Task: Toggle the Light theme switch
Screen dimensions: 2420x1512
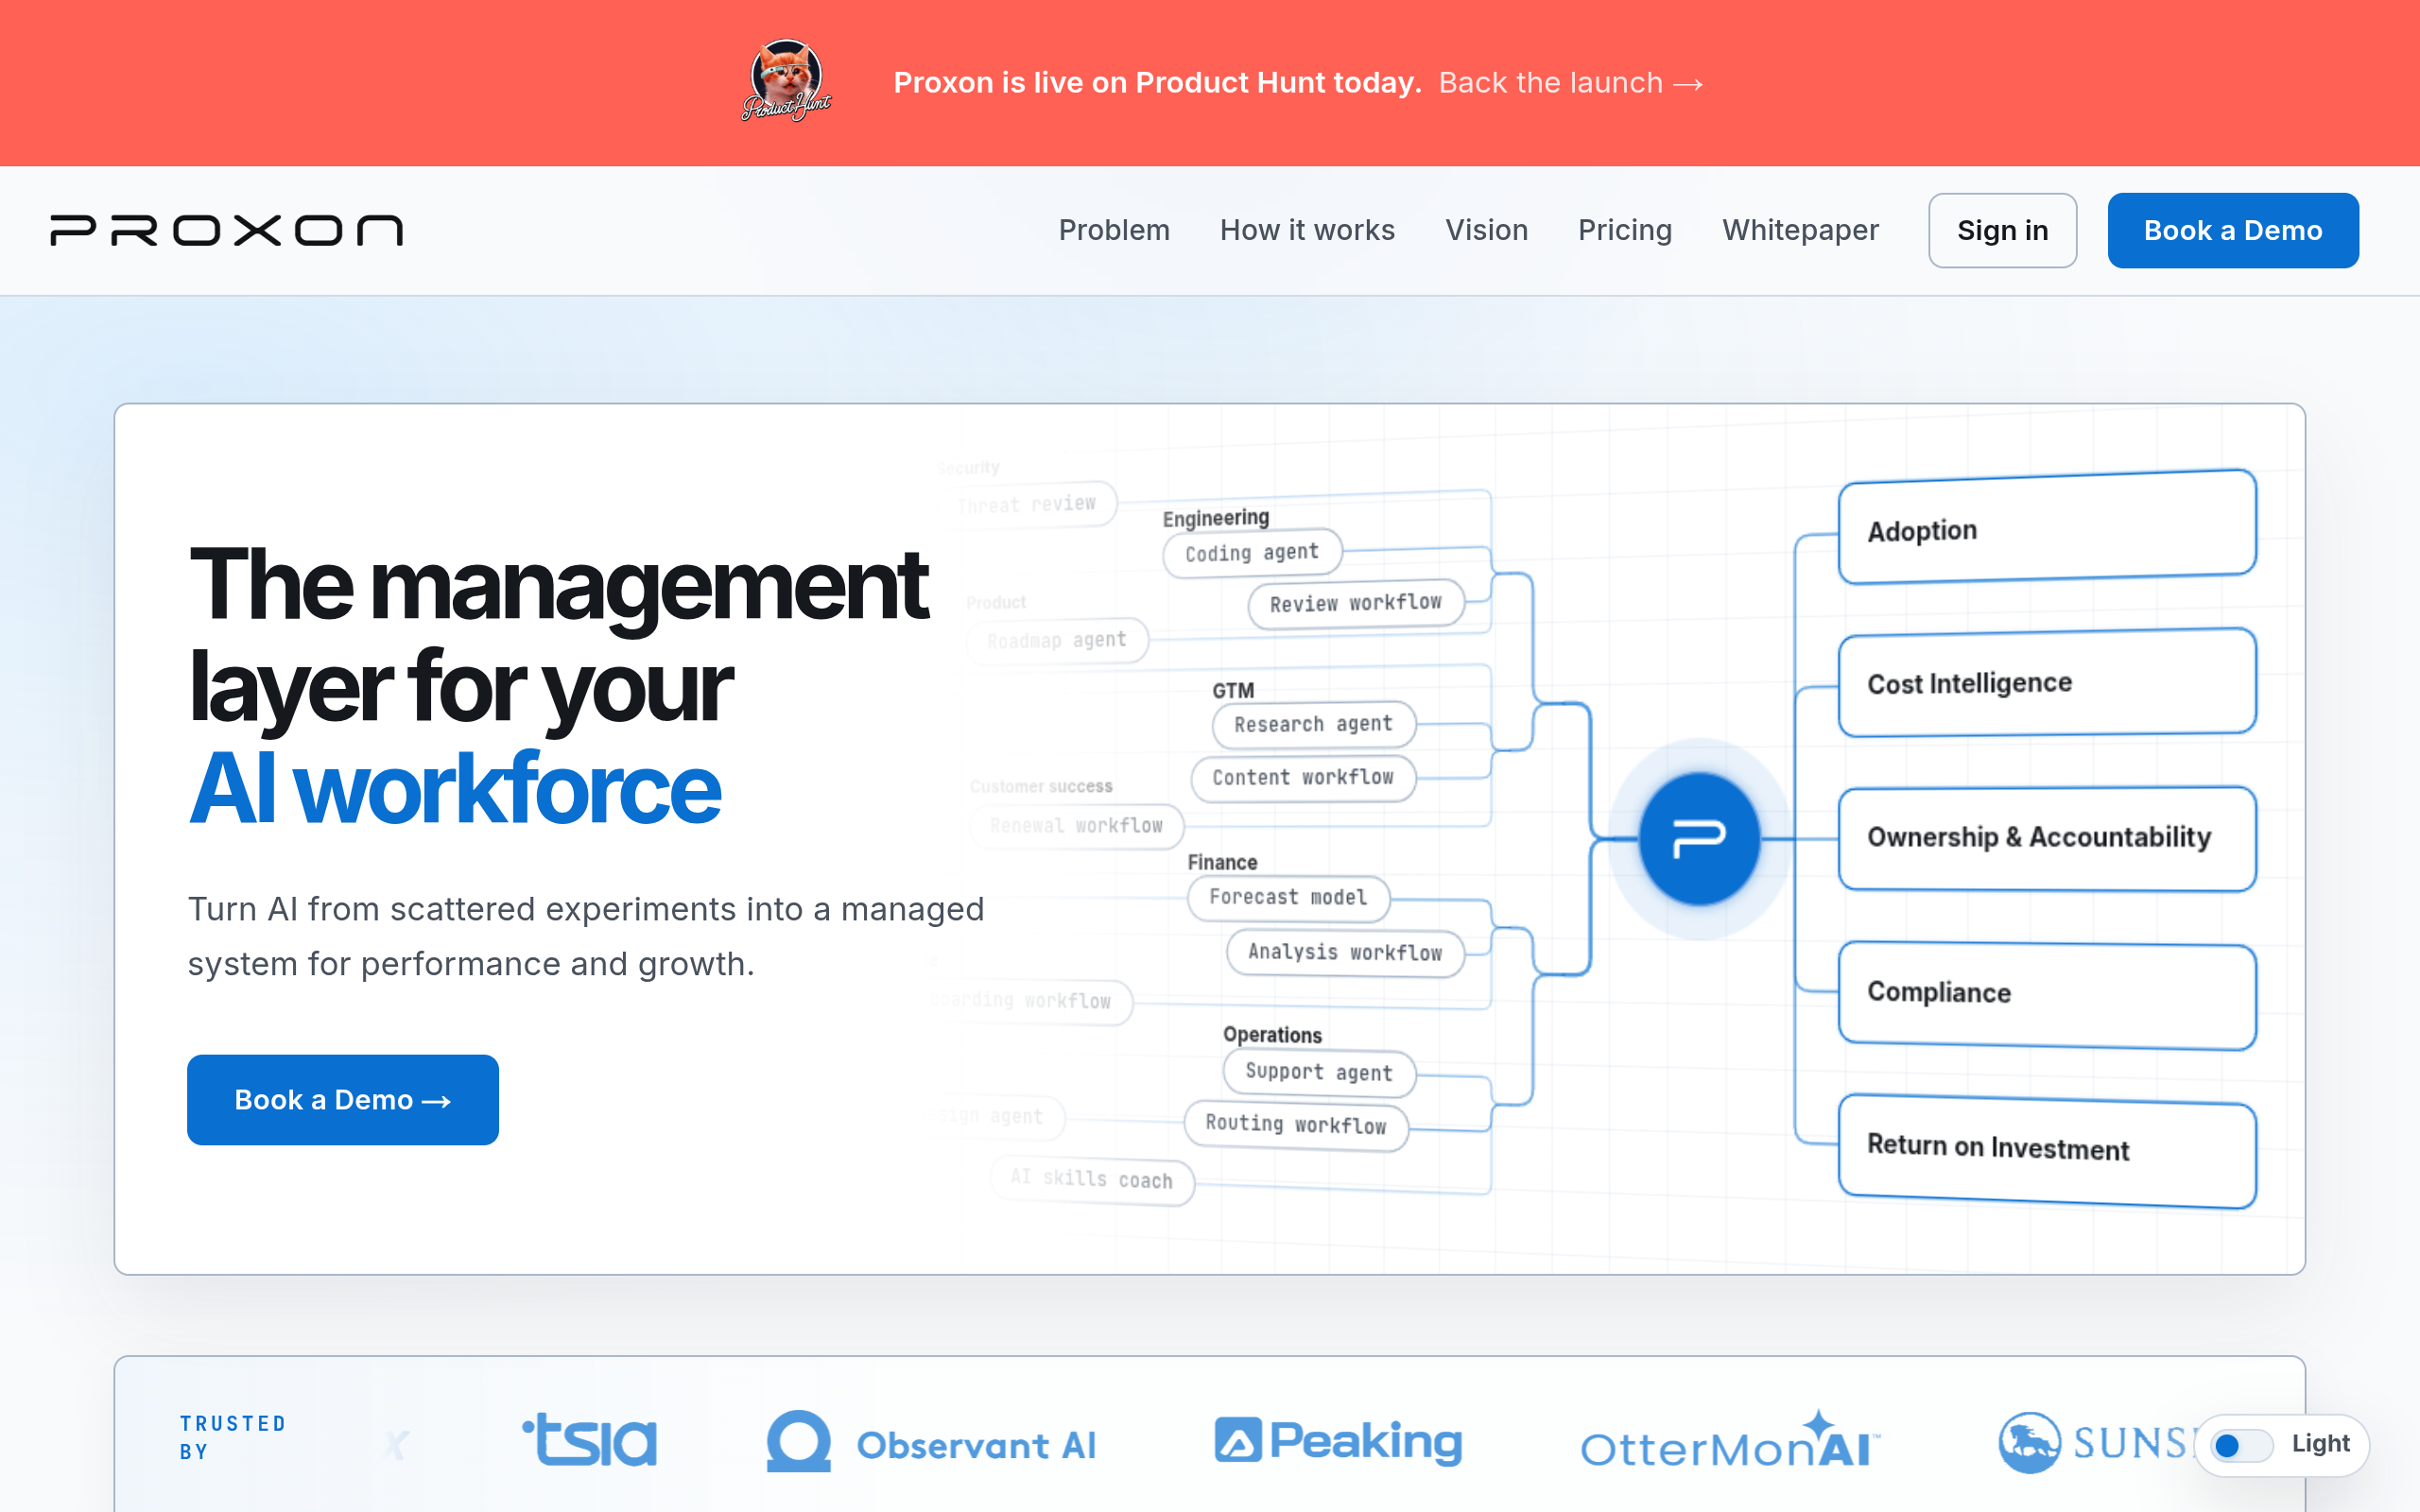Action: click(x=2241, y=1445)
